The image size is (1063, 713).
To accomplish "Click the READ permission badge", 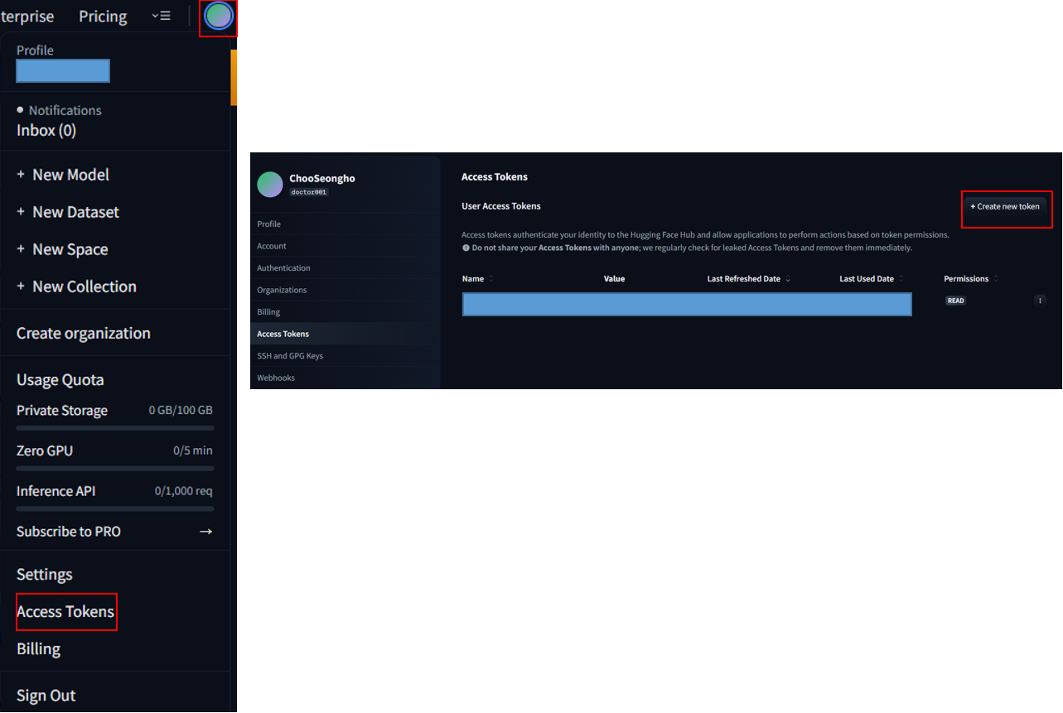I will 956,301.
